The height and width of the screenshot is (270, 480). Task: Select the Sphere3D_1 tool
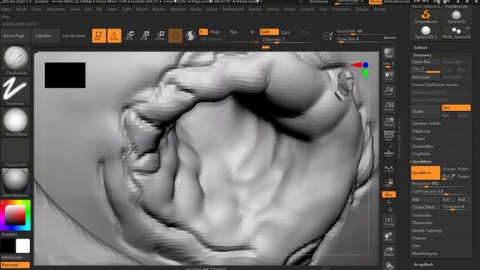tap(425, 32)
